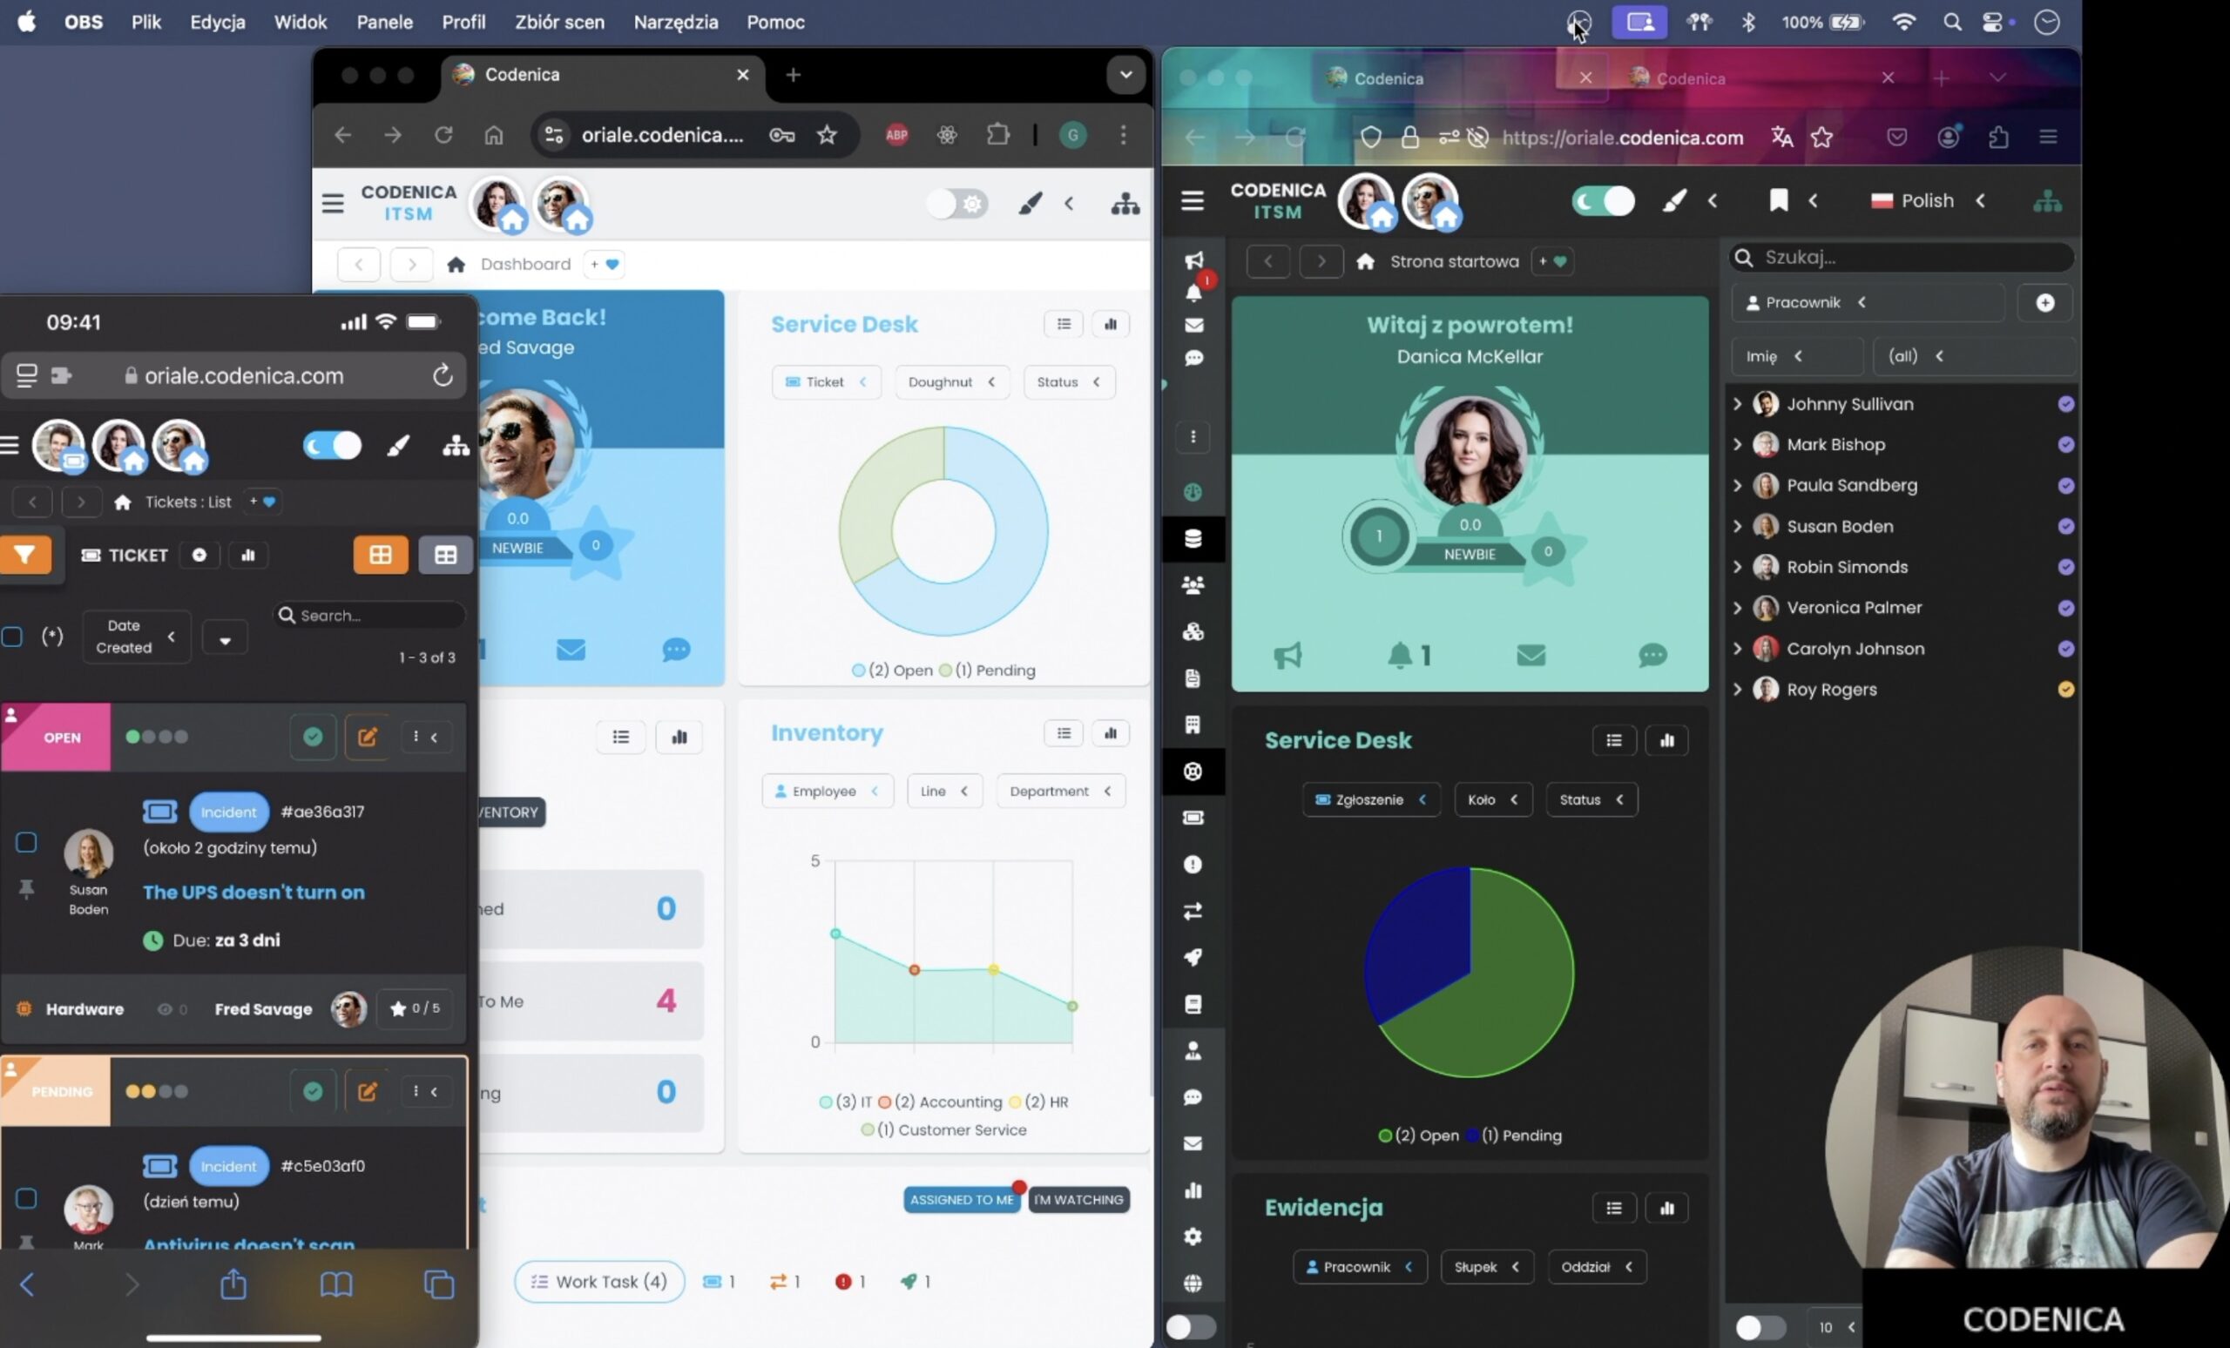
Task: Click the org-chart icon in dark window header
Action: [2046, 201]
